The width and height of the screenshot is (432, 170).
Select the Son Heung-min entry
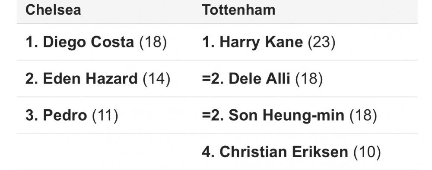[x=289, y=115]
